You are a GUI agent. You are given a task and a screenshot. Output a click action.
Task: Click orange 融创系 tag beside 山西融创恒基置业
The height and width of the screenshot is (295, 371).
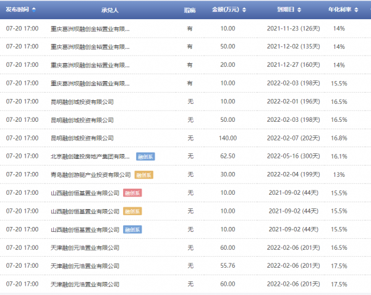click(x=132, y=212)
